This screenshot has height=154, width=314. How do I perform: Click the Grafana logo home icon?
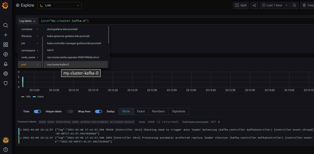[6, 5]
